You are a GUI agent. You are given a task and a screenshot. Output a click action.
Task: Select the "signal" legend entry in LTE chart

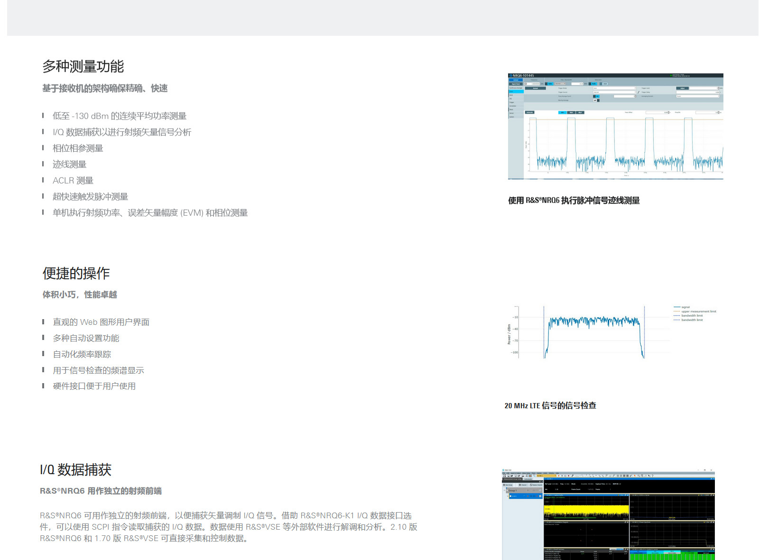tap(685, 307)
